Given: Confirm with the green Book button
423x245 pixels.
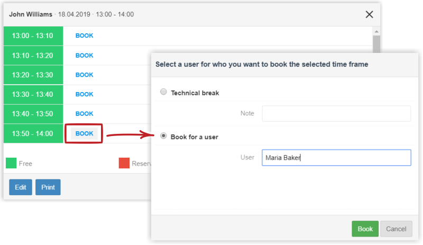Looking at the screenshot, I should point(365,229).
